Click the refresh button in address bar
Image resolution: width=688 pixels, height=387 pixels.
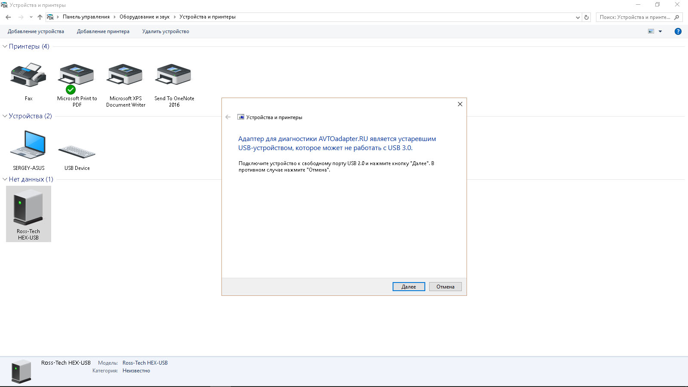point(587,17)
